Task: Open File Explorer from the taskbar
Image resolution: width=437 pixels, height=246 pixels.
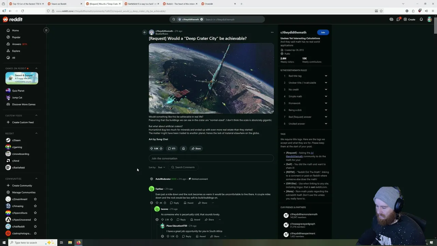Action: (x=70, y=243)
